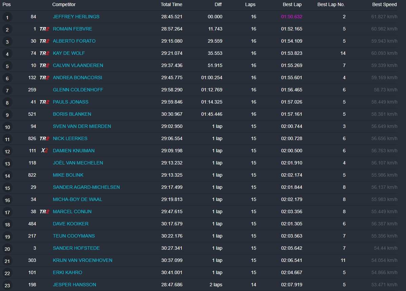This screenshot has height=291, width=406.
Task: Click the TR2 icon next to Kay De Wolf
Action: pos(44,53)
